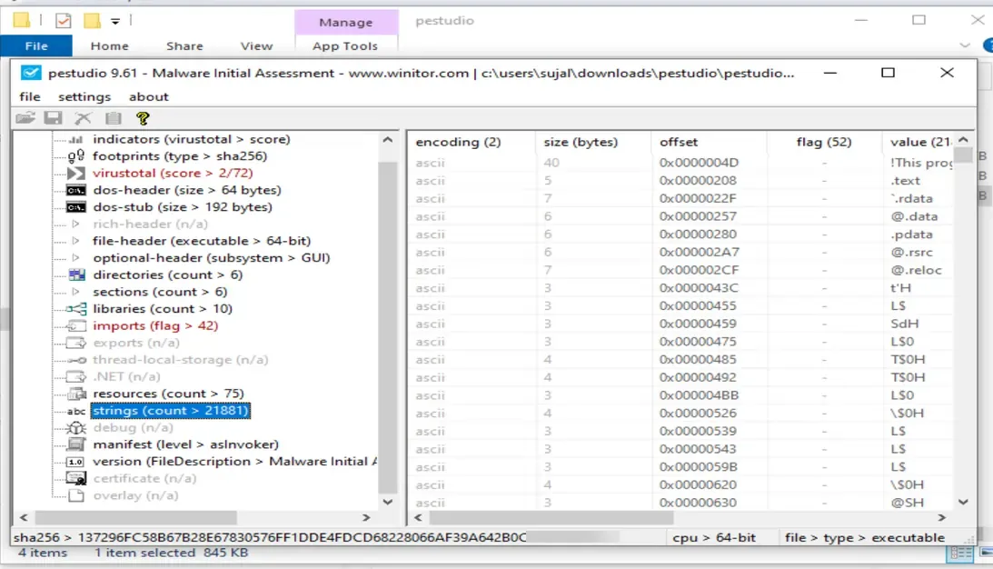This screenshot has height=569, width=993.
Task: Click the yellow question-mark help toolbar icon
Action: point(142,118)
